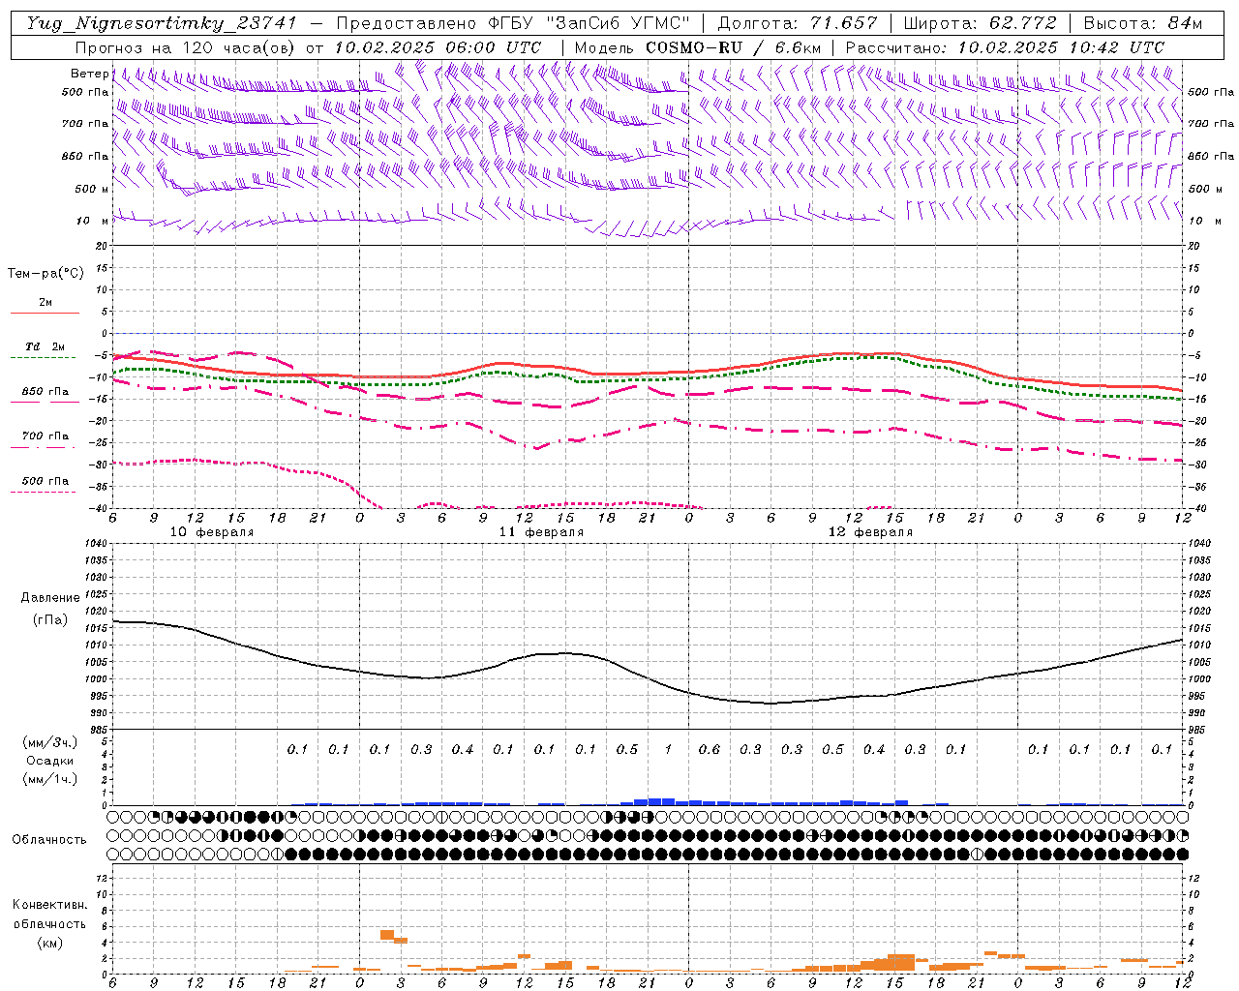Click the 12 февраля date label

(x=870, y=532)
